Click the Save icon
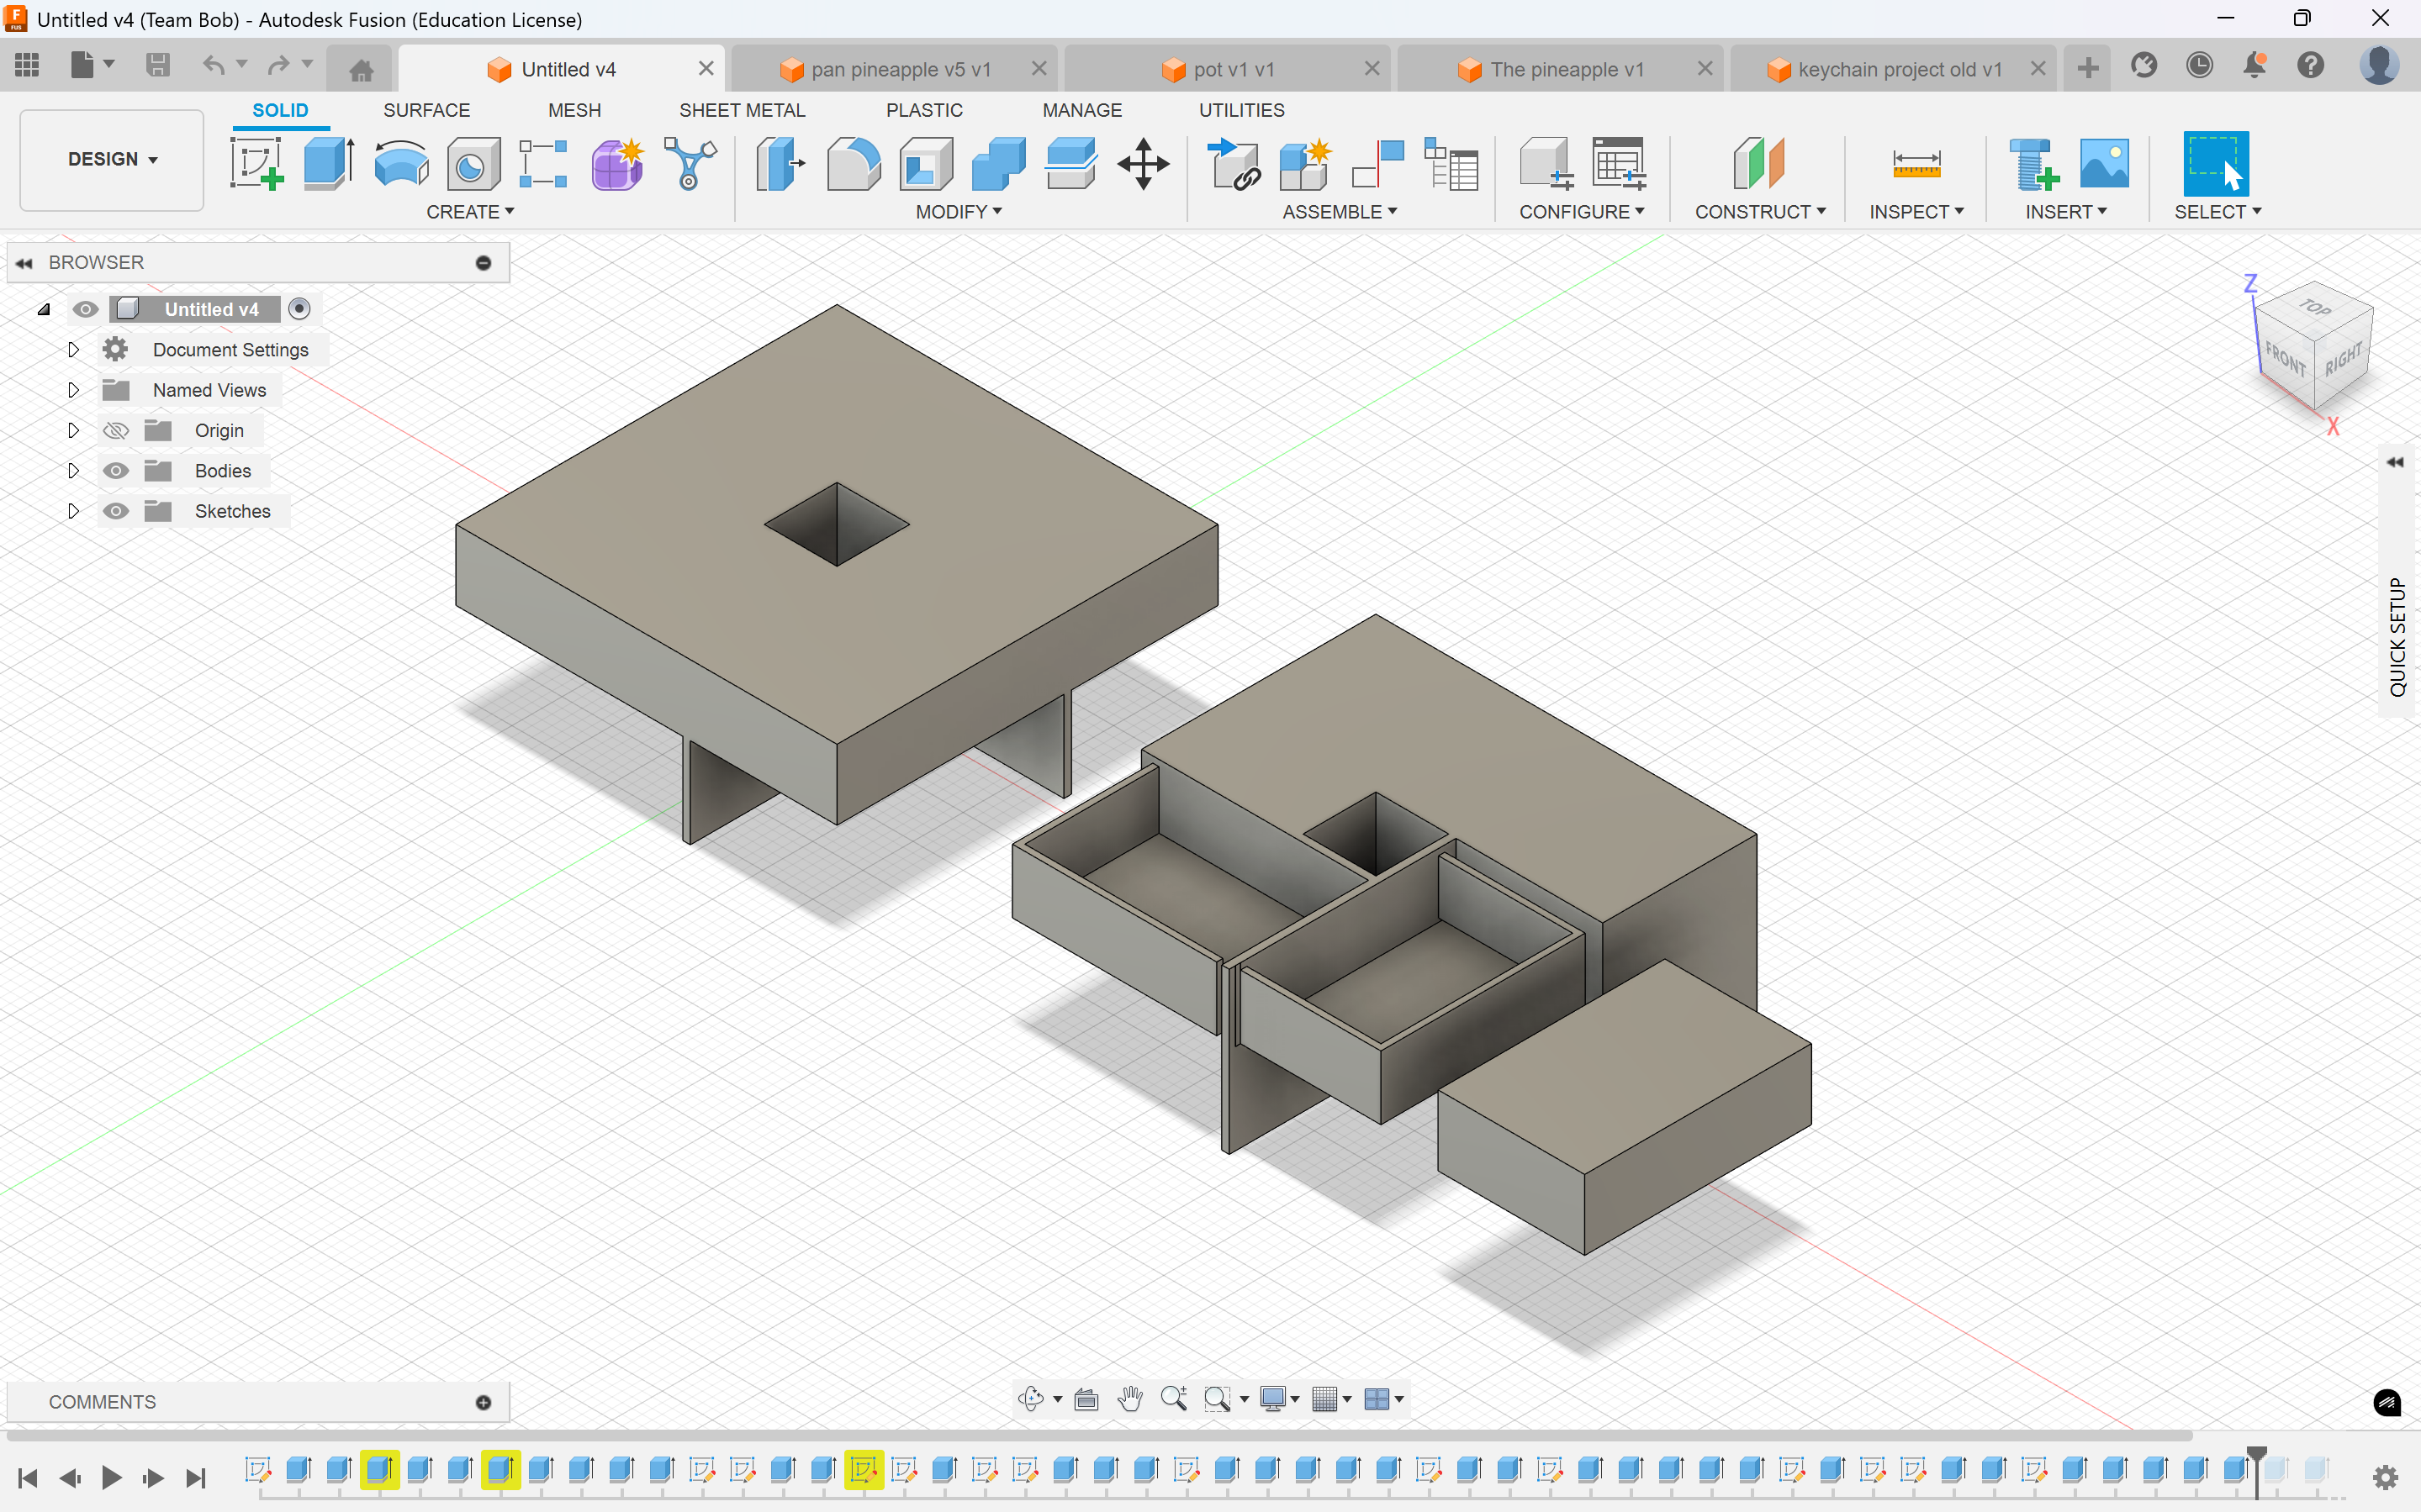The height and width of the screenshot is (1512, 2421). pos(157,66)
